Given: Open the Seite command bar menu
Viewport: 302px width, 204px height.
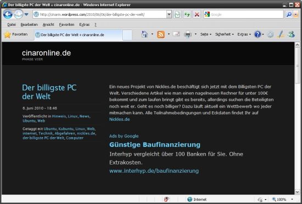Looking at the screenshot, I should point(206,35).
